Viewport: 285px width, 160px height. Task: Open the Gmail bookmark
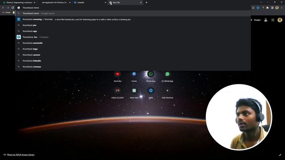pyautogui.click(x=6, y=12)
